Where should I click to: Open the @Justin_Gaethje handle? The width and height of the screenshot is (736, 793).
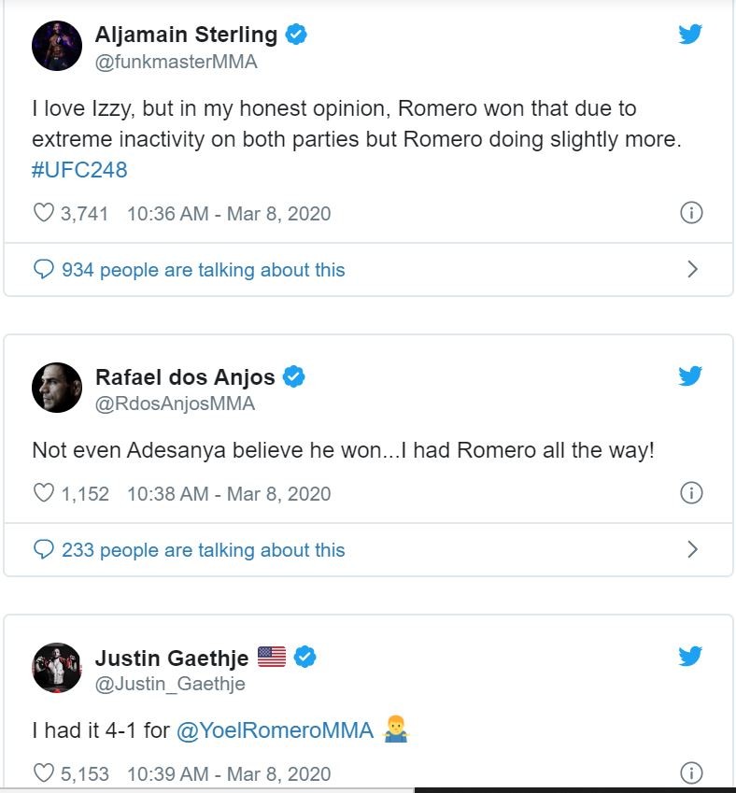[x=170, y=684]
